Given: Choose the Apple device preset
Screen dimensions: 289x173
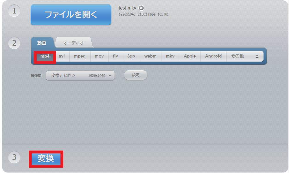Looking at the screenshot, I should click(x=190, y=56).
